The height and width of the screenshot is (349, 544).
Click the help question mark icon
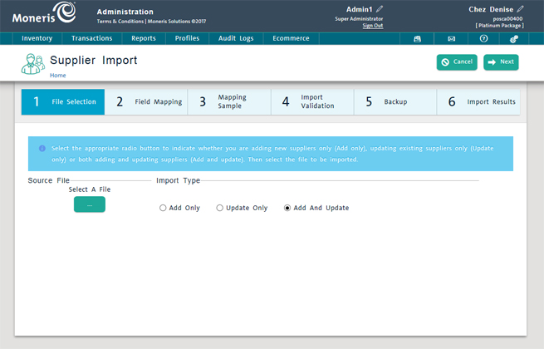(483, 38)
